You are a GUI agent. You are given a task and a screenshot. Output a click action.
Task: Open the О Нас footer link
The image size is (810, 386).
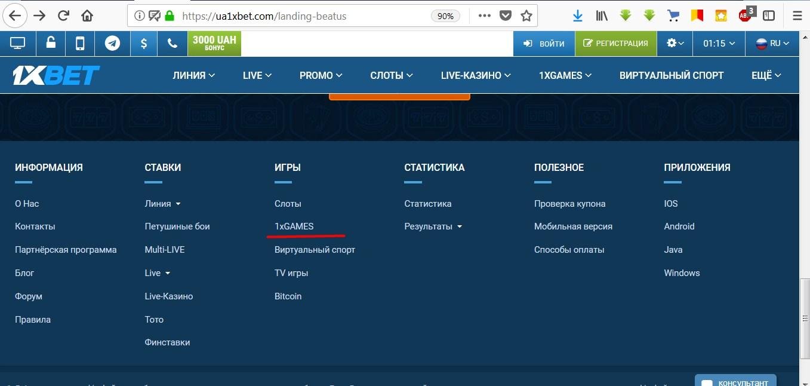click(27, 204)
